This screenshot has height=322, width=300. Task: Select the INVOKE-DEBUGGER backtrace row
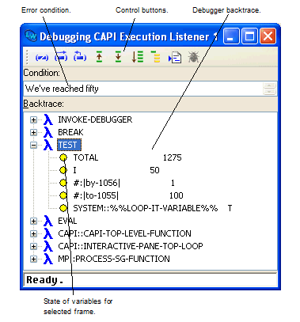95,119
